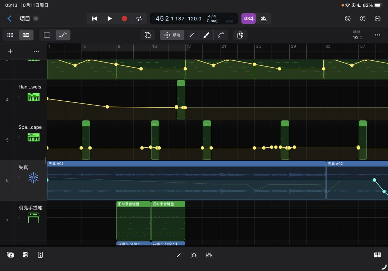Viewport: 388px width, 271px height.
Task: Go back using the blue back arrow
Action: [x=9, y=19]
